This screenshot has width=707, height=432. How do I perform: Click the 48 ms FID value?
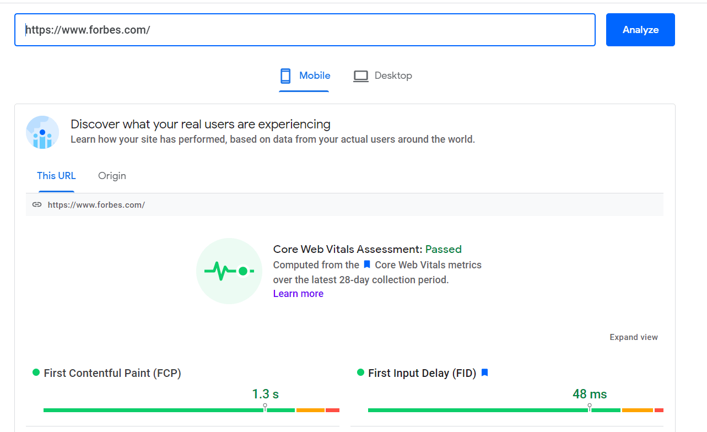point(590,394)
